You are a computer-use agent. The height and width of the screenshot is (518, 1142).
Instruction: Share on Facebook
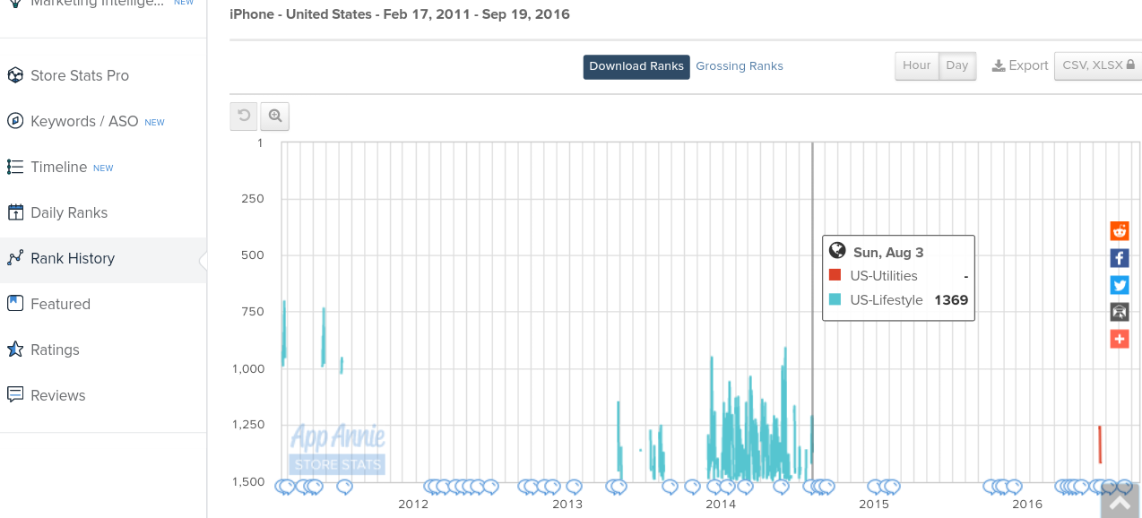[1120, 258]
